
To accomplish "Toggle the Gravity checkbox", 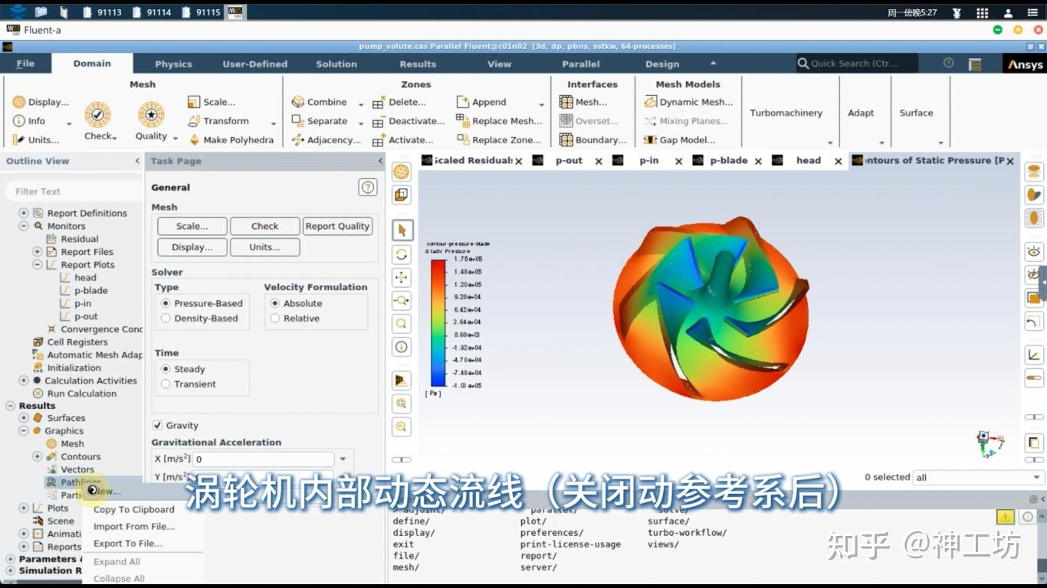I will coord(157,426).
